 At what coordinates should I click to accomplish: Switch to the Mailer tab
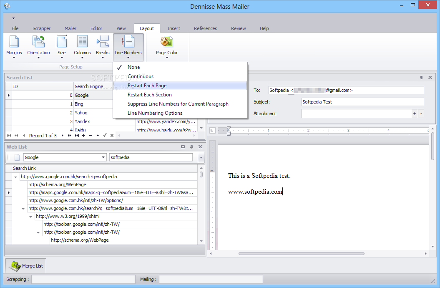pos(70,28)
